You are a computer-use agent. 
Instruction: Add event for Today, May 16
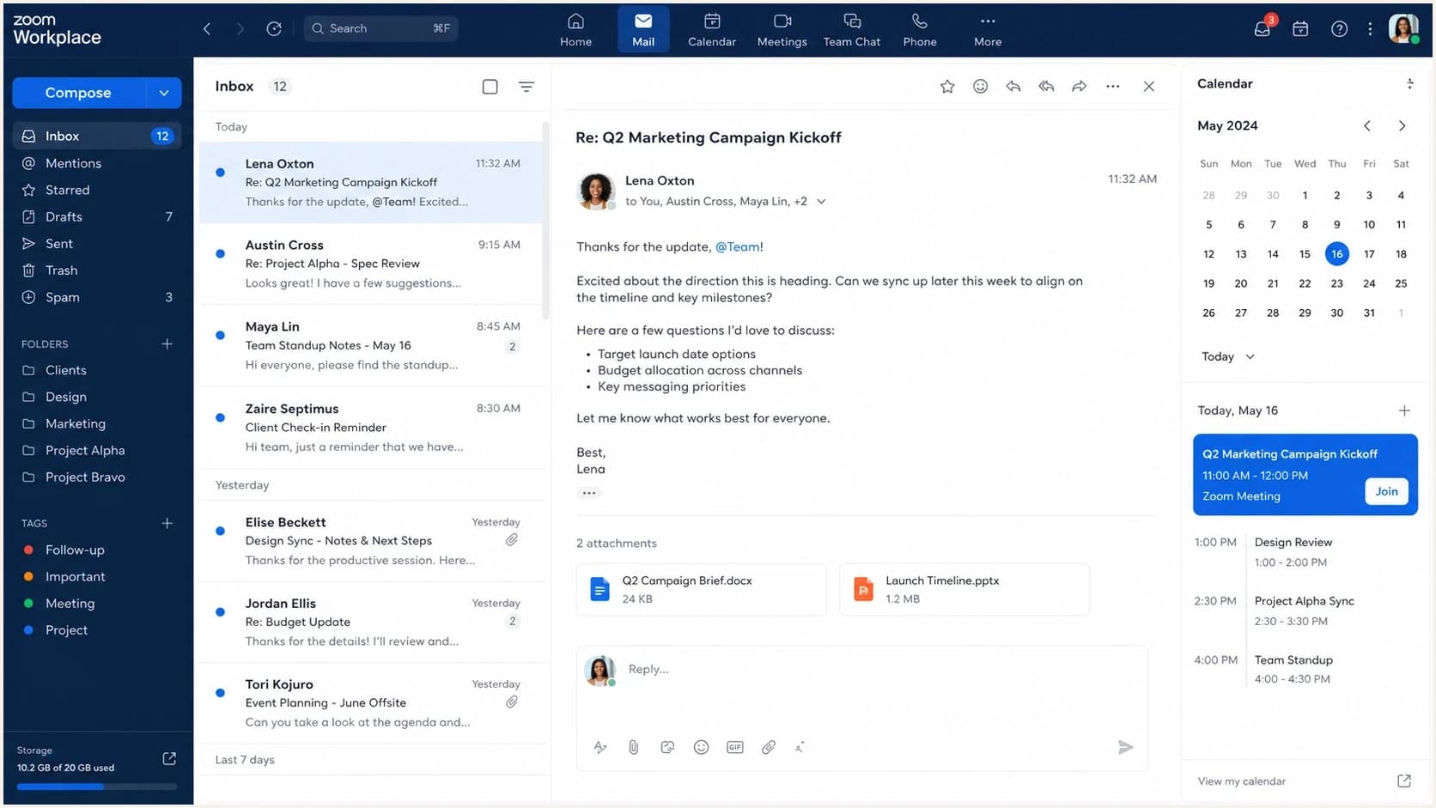click(x=1404, y=410)
